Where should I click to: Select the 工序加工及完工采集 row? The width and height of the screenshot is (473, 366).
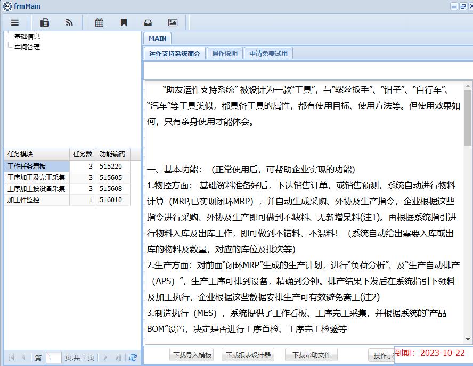(36, 178)
